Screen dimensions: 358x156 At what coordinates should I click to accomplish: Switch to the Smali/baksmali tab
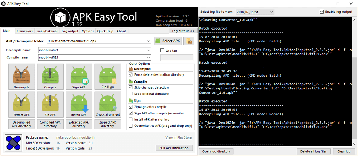[47, 31]
